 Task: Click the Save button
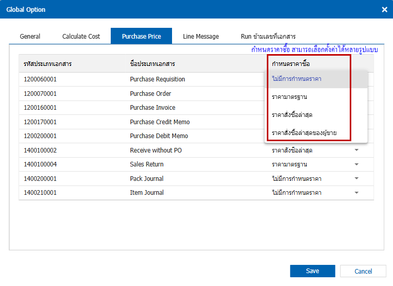click(312, 271)
